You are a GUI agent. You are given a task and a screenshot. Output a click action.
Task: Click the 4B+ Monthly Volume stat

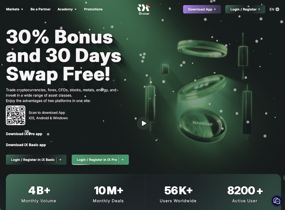point(39,194)
